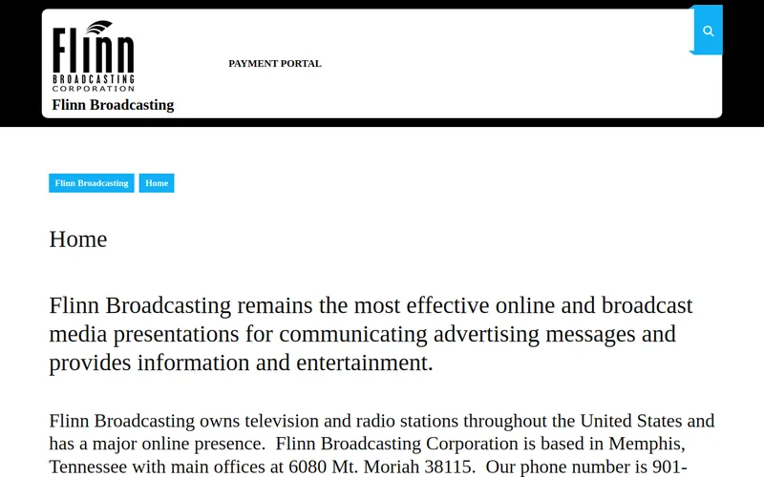Click the Flinn Broadcasting site title link
This screenshot has height=477, width=764.
click(x=113, y=105)
